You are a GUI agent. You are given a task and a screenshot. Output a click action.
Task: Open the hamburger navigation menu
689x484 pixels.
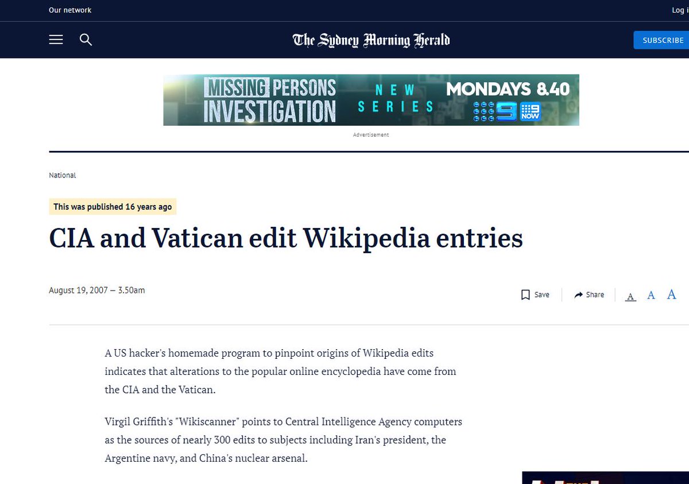tap(56, 40)
